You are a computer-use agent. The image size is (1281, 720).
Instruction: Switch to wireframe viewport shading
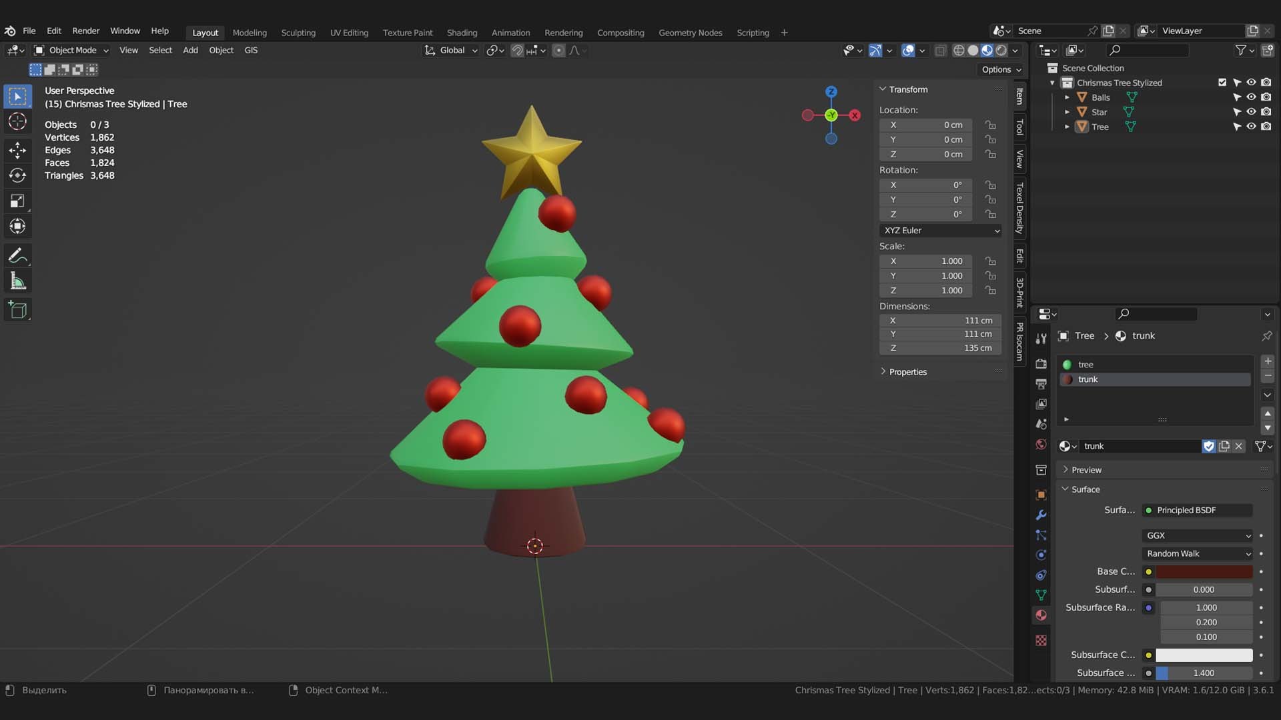pyautogui.click(x=959, y=51)
